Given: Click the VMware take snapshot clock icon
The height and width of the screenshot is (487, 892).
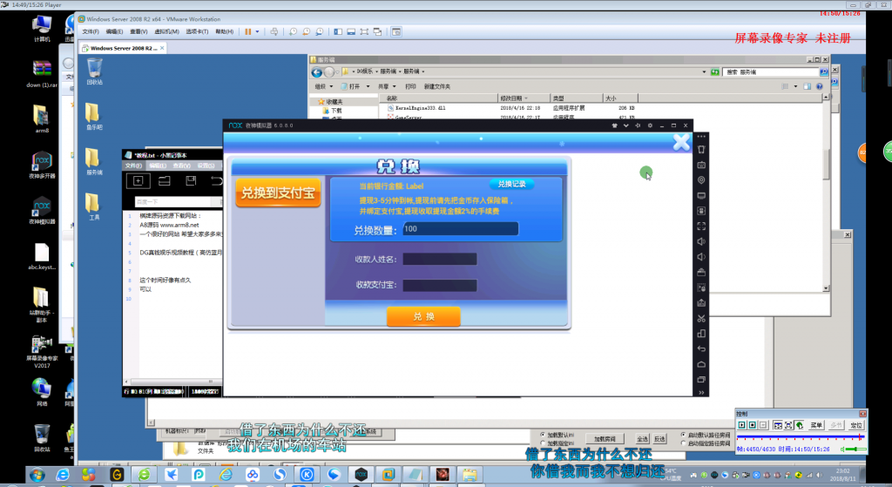Looking at the screenshot, I should (x=293, y=32).
